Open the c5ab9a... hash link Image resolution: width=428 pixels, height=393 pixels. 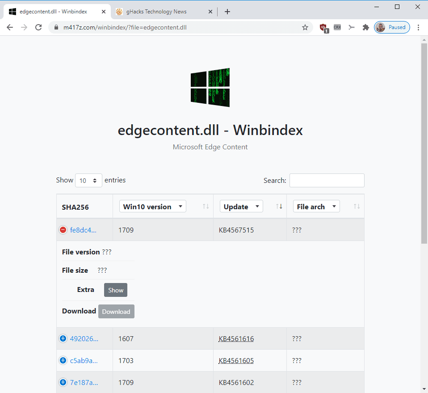(x=84, y=360)
